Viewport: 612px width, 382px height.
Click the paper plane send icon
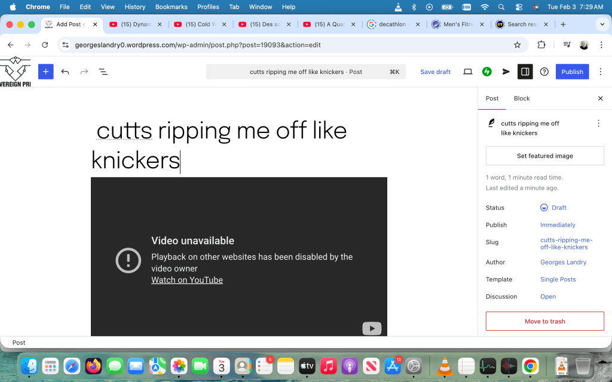point(506,72)
